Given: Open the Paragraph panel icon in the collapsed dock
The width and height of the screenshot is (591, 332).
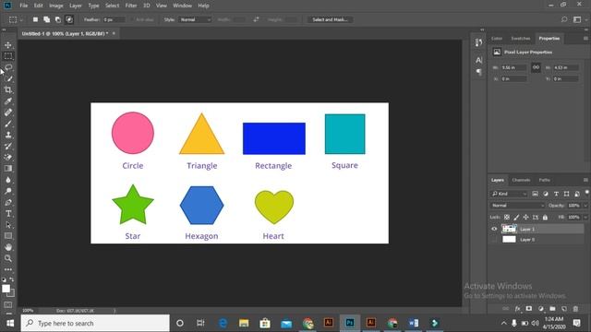Looking at the screenshot, I should tap(478, 72).
